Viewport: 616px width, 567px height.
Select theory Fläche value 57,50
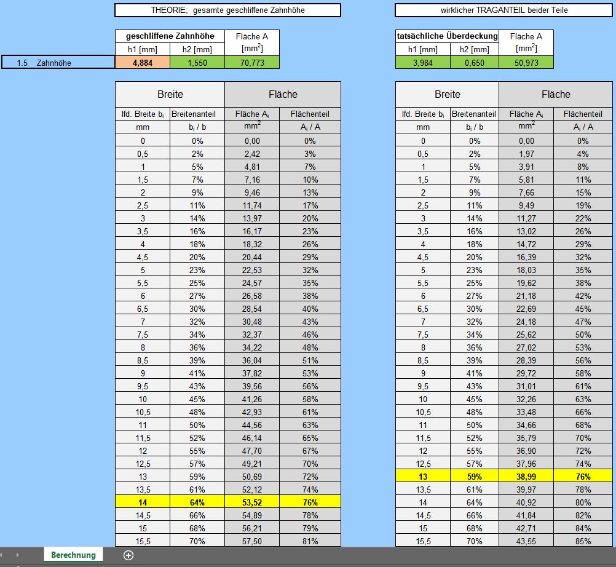[x=252, y=541]
